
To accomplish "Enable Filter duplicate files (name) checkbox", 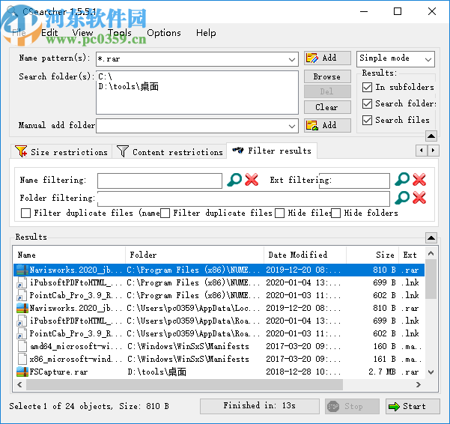I will (x=25, y=213).
